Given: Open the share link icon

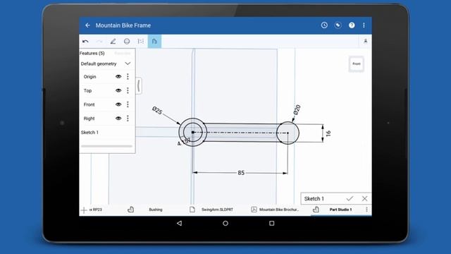Looking at the screenshot, I should click(338, 25).
